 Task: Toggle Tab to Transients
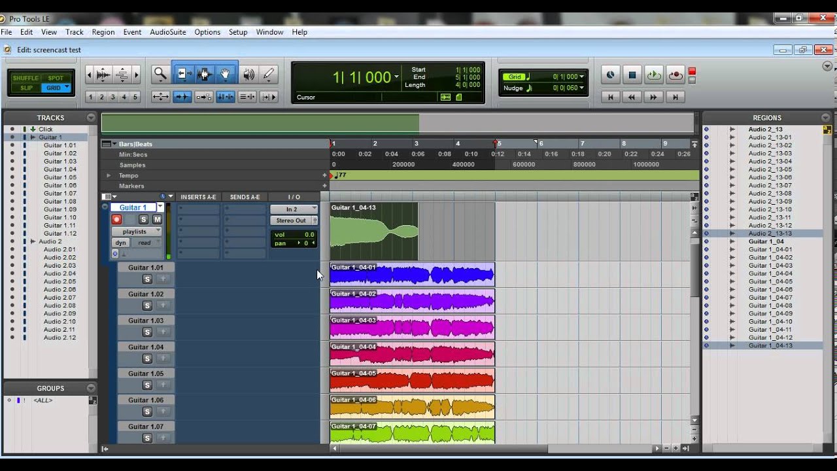point(182,97)
